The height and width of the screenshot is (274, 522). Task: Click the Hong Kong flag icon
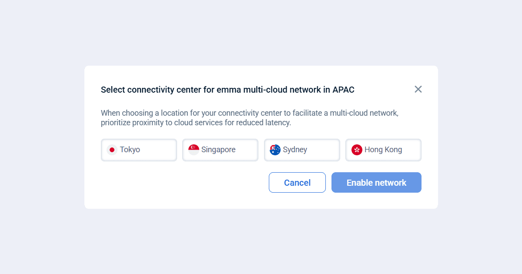tap(357, 150)
